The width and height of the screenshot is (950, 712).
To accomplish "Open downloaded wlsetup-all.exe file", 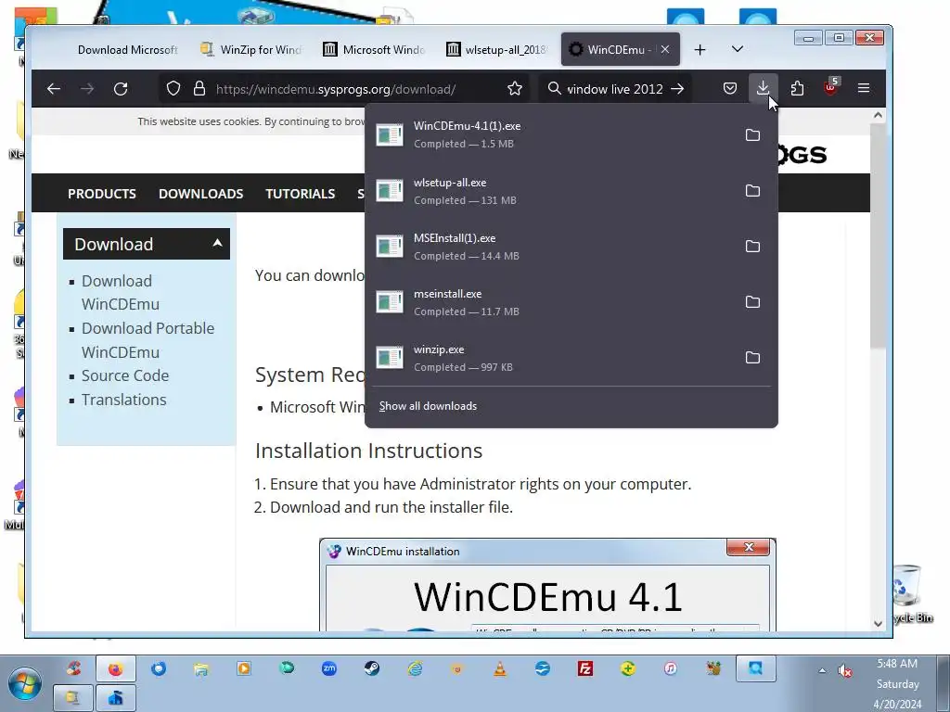I will coord(551,191).
